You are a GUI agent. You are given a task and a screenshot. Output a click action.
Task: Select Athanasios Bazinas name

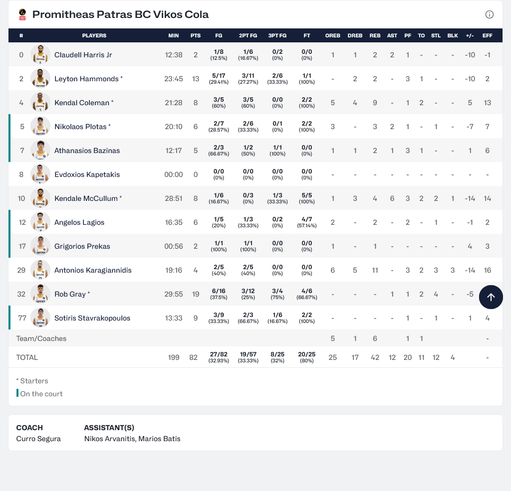(87, 151)
